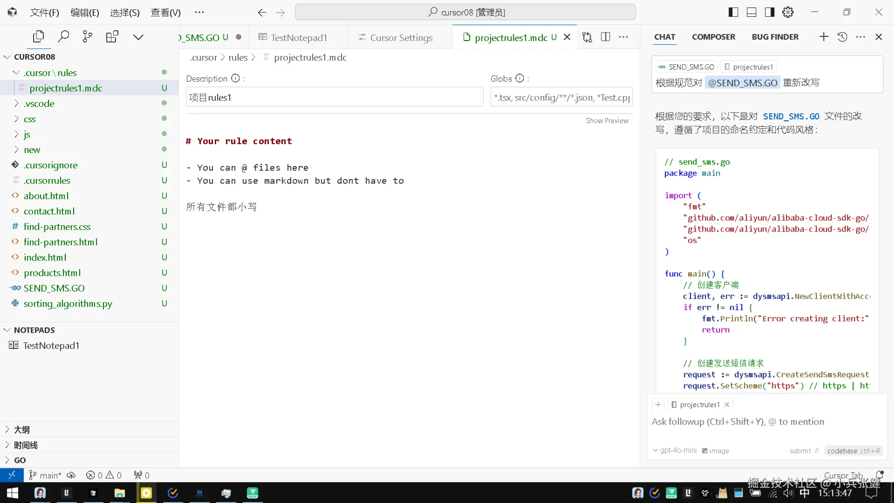The width and height of the screenshot is (894, 503).
Task: Open the Extensions view icon
Action: (x=112, y=37)
